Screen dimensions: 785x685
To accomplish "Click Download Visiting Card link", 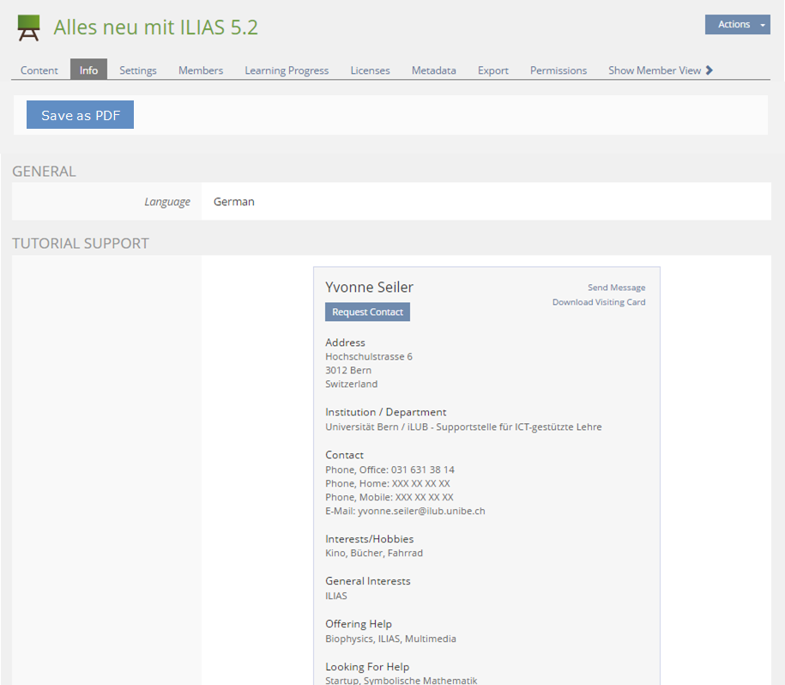I will (x=599, y=302).
